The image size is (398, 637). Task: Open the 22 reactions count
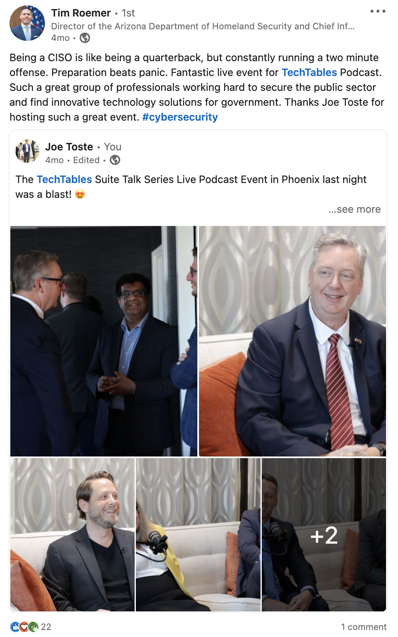click(x=46, y=627)
